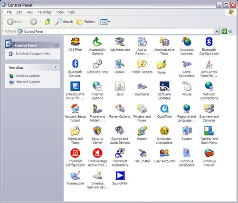Open QuickTime settings
The image size is (238, 203).
(164, 111)
